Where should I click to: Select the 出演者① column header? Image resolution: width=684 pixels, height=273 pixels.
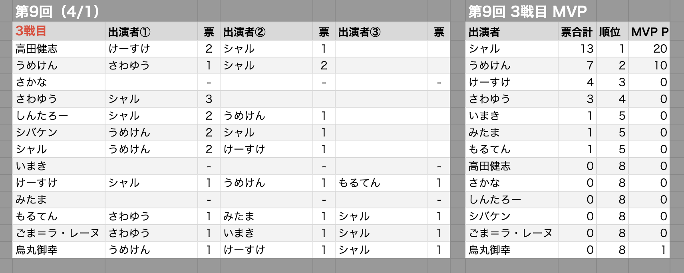click(x=151, y=31)
